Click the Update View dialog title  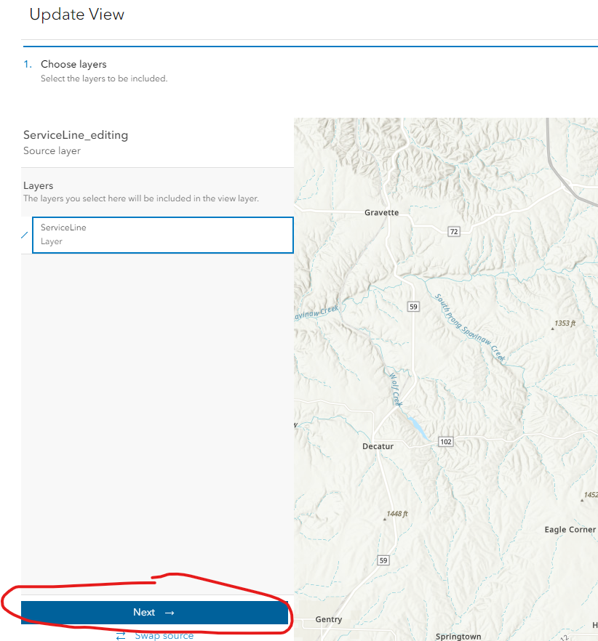[x=76, y=14]
